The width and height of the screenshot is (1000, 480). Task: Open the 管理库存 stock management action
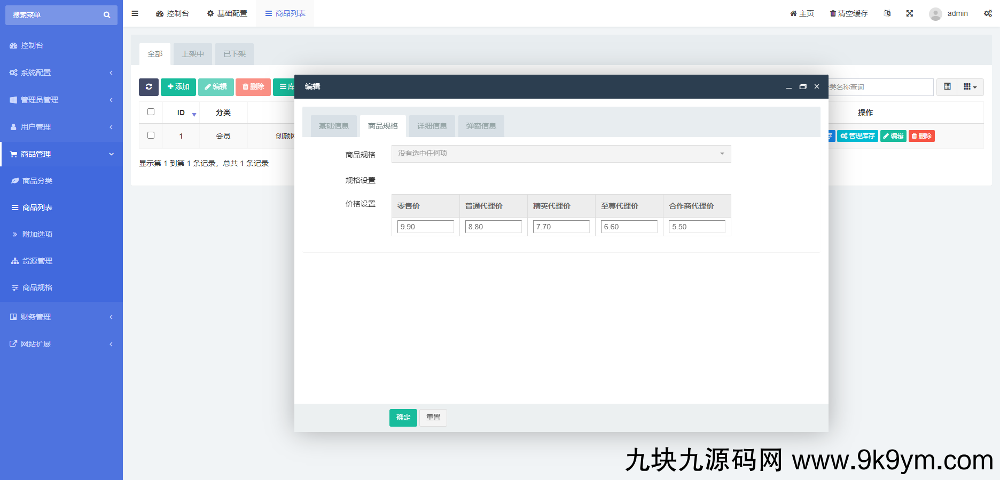(857, 136)
